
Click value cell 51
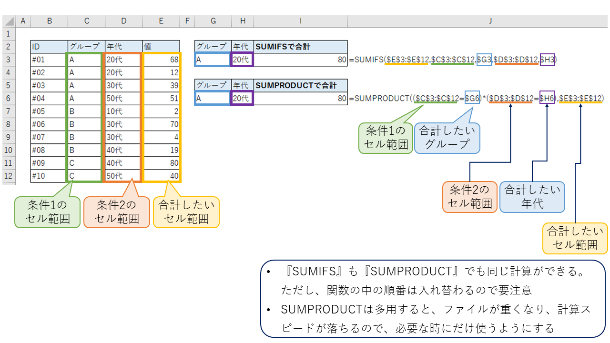pos(161,99)
